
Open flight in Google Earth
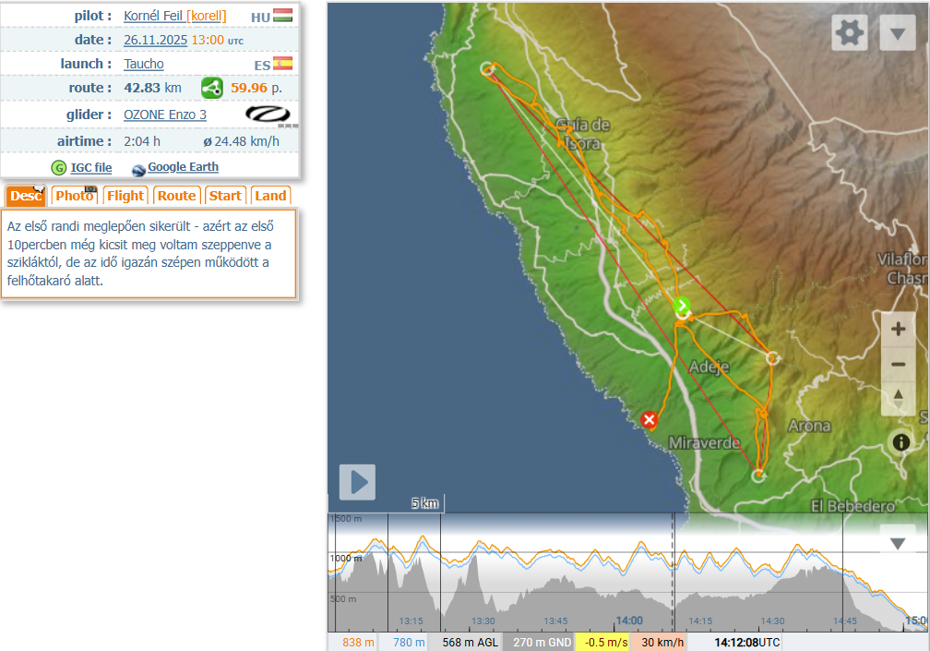point(183,167)
